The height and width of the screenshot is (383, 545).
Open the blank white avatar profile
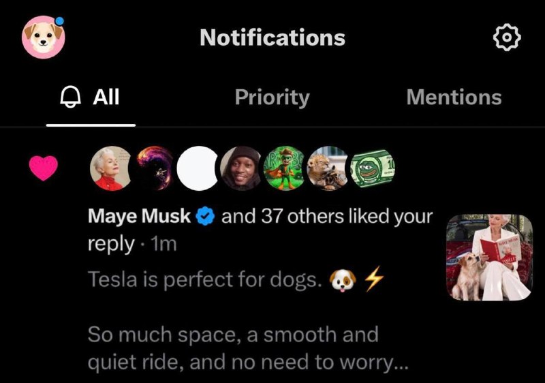coord(198,168)
